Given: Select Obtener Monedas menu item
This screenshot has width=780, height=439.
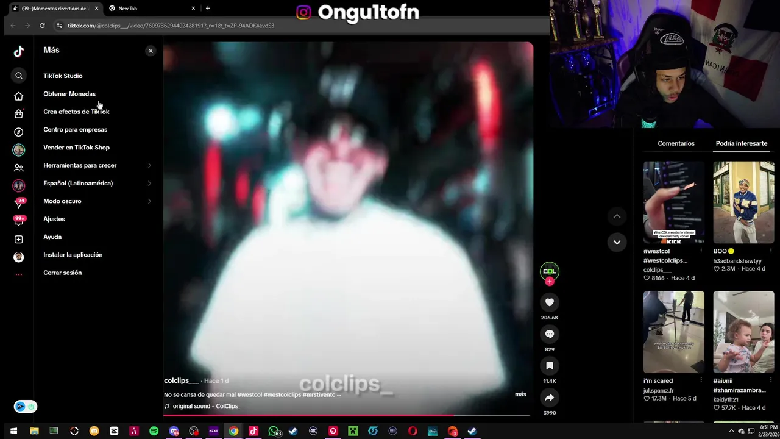Looking at the screenshot, I should click(69, 94).
